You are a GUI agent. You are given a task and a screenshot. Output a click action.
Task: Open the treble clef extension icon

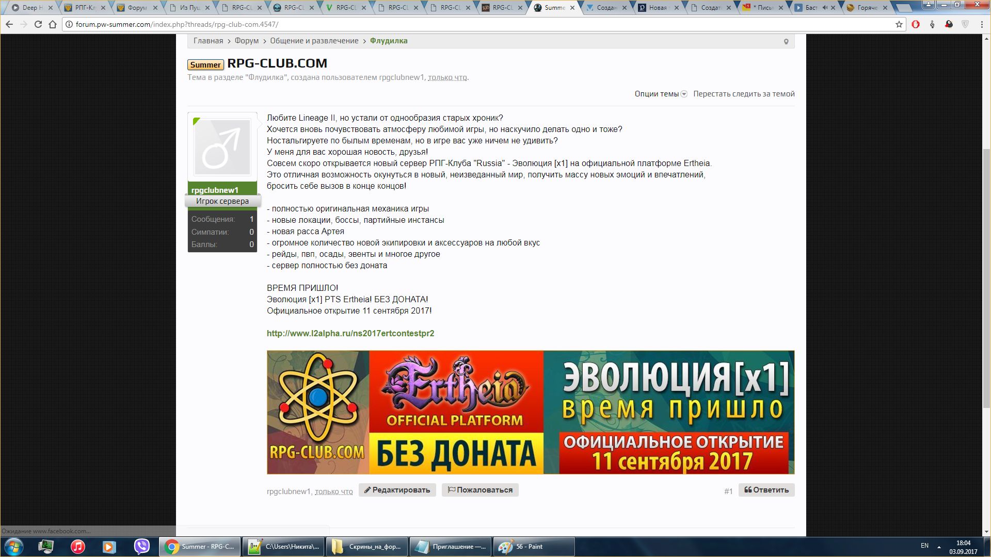[x=932, y=24]
